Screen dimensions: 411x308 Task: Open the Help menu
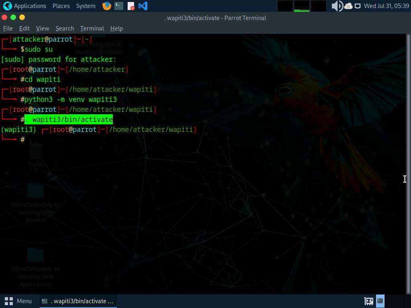pos(116,28)
